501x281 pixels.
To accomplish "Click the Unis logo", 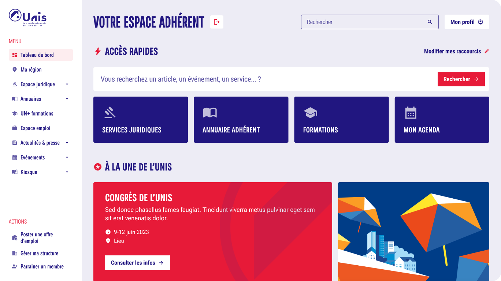I will point(28,18).
